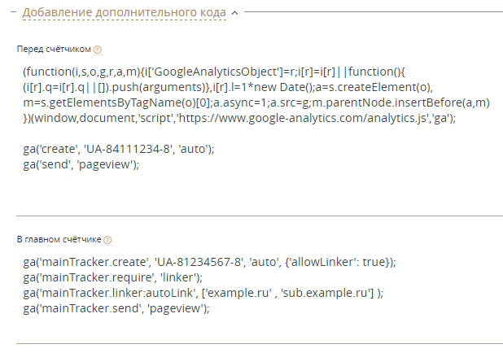The image size is (503, 353).
Task: Place cursor in ga('mainTracker.create') line
Action: (x=209, y=262)
